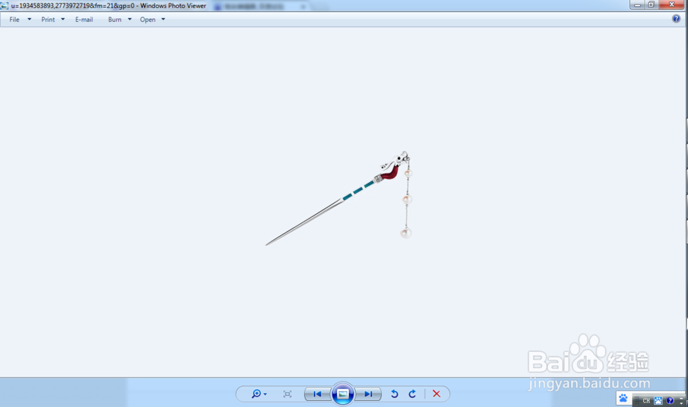Click the Actual size button

[x=288, y=394]
